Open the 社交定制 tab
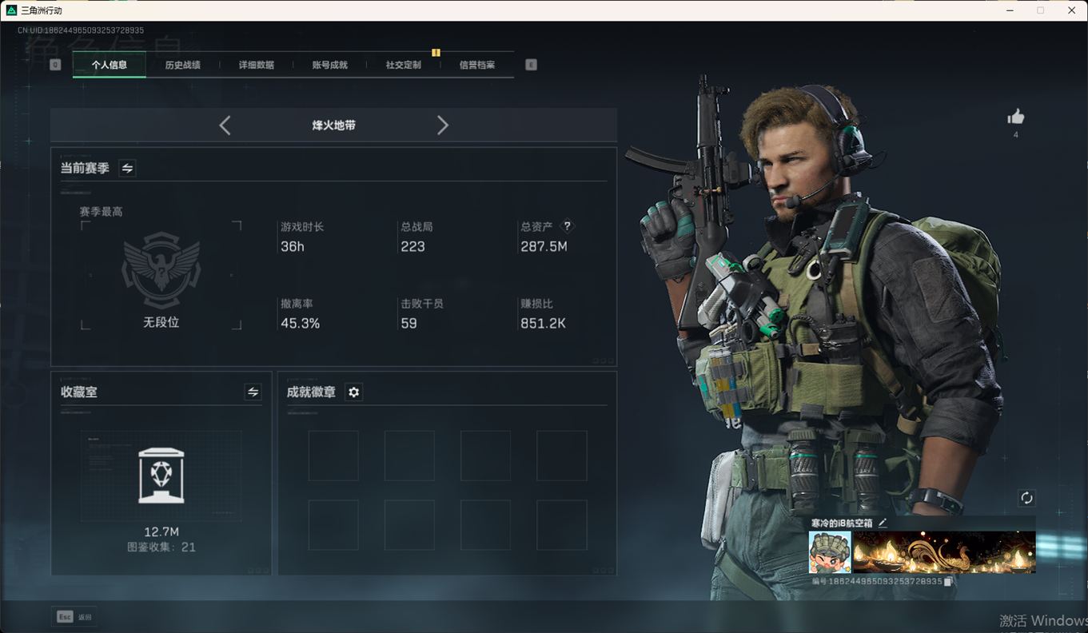The height and width of the screenshot is (633, 1088). [404, 65]
